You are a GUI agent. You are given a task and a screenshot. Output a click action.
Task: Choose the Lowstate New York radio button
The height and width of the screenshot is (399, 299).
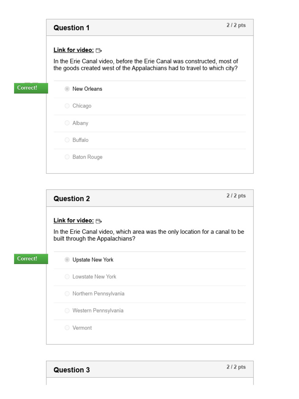tap(67, 277)
